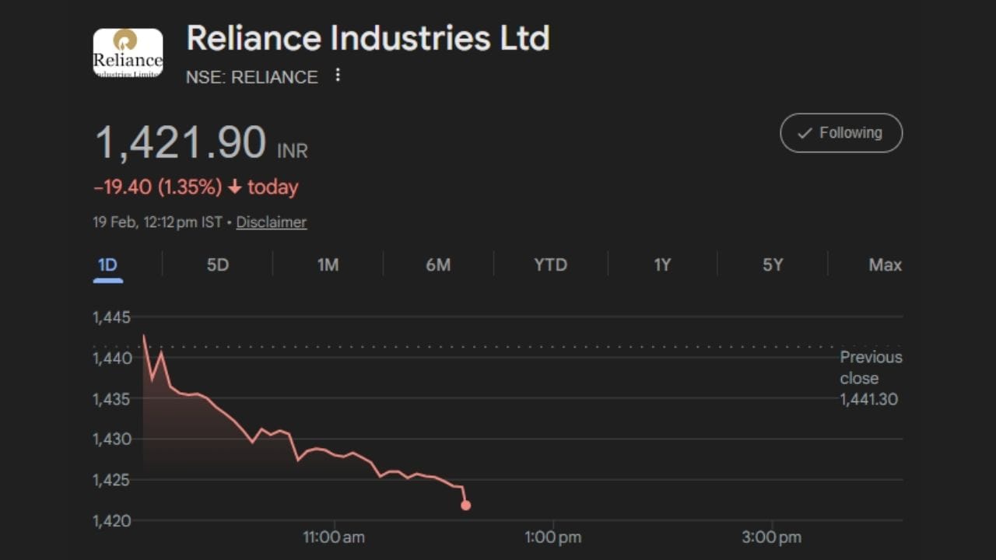This screenshot has height=560, width=996.
Task: Click the 11:00 am time axis label
Action: tap(334, 537)
